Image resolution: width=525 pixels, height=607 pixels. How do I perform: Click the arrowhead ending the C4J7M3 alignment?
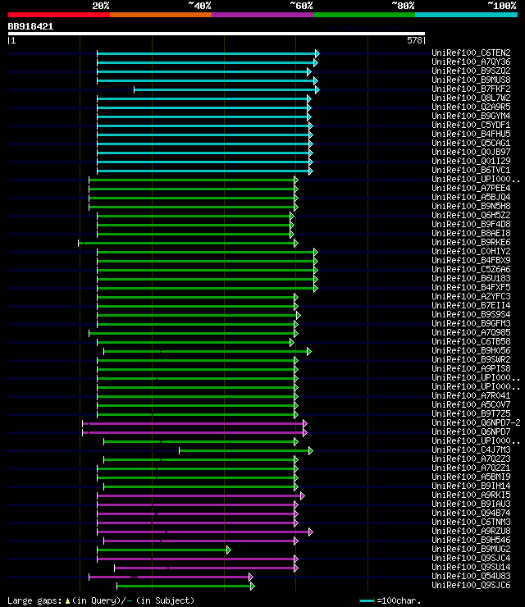click(311, 450)
